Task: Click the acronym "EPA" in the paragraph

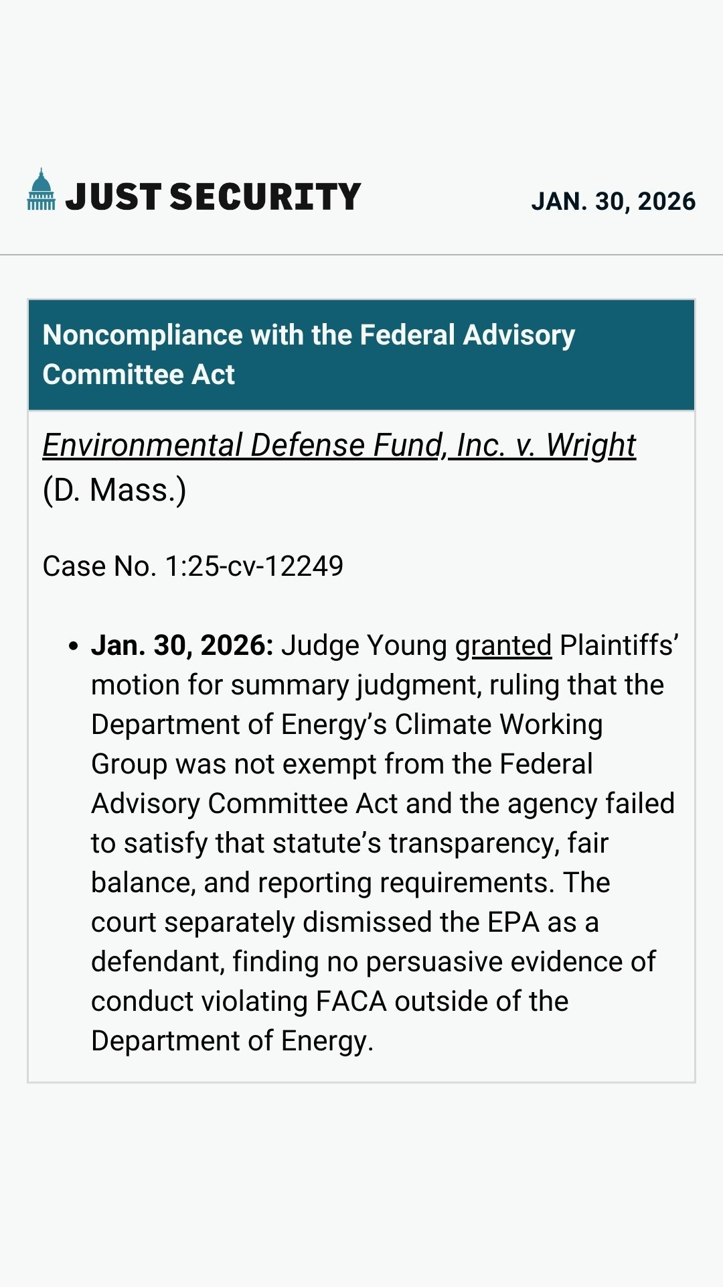Action: pyautogui.click(x=513, y=922)
